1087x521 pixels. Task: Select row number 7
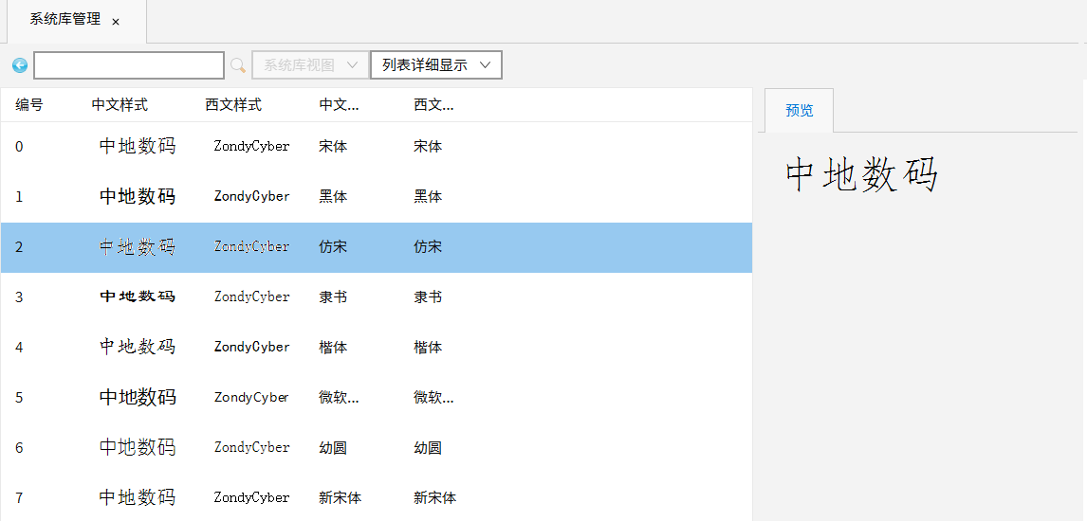[377, 497]
